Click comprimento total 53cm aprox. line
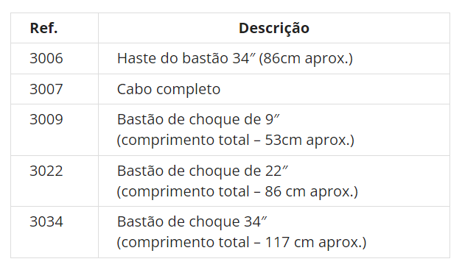Viewport: 462px width, 270px height. click(235, 140)
